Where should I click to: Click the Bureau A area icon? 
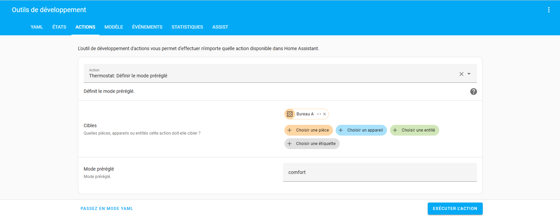pos(290,114)
